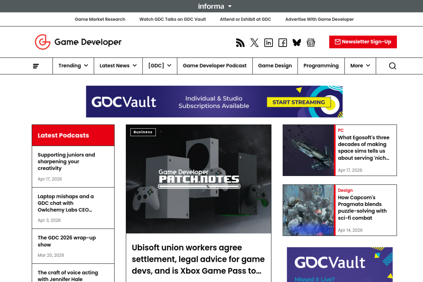Open the Egosoft spaceship thumbnail
The width and height of the screenshot is (423, 282).
[x=308, y=150]
